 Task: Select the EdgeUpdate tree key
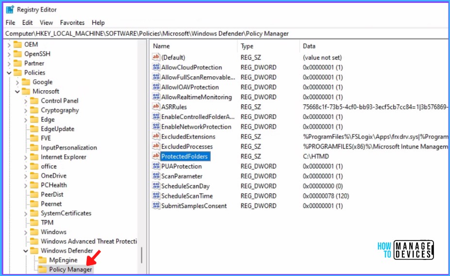57,129
